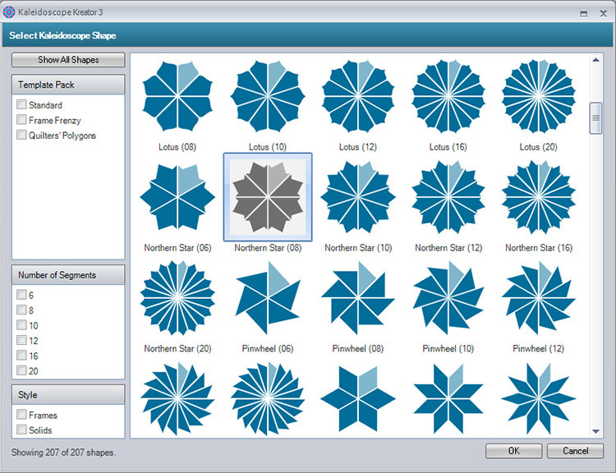The width and height of the screenshot is (616, 473).
Task: Choose the Northern Star (06) shape
Action: 177,197
